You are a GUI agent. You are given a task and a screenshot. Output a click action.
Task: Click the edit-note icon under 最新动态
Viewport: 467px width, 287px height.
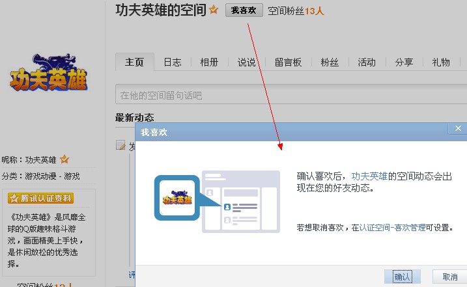[x=120, y=145]
